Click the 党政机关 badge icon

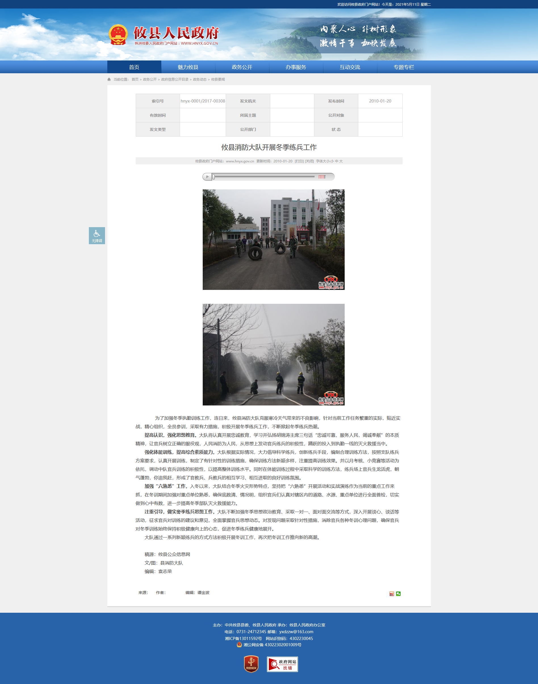tap(251, 664)
